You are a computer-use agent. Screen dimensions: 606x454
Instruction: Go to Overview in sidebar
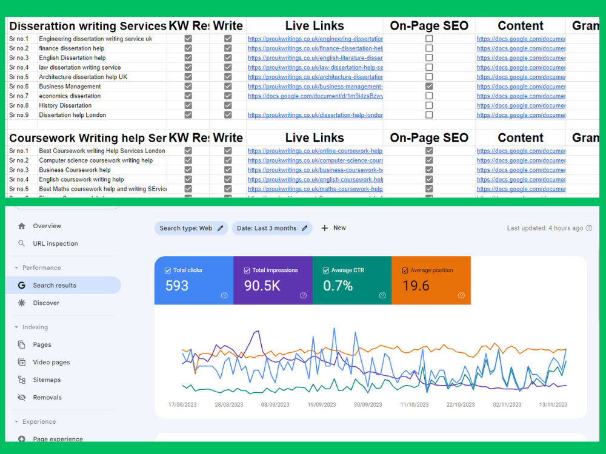coord(47,226)
